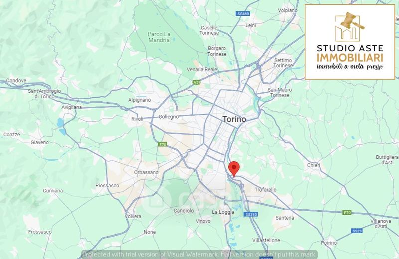Click the SS29 road shield
399x259 pixels.
357,231
